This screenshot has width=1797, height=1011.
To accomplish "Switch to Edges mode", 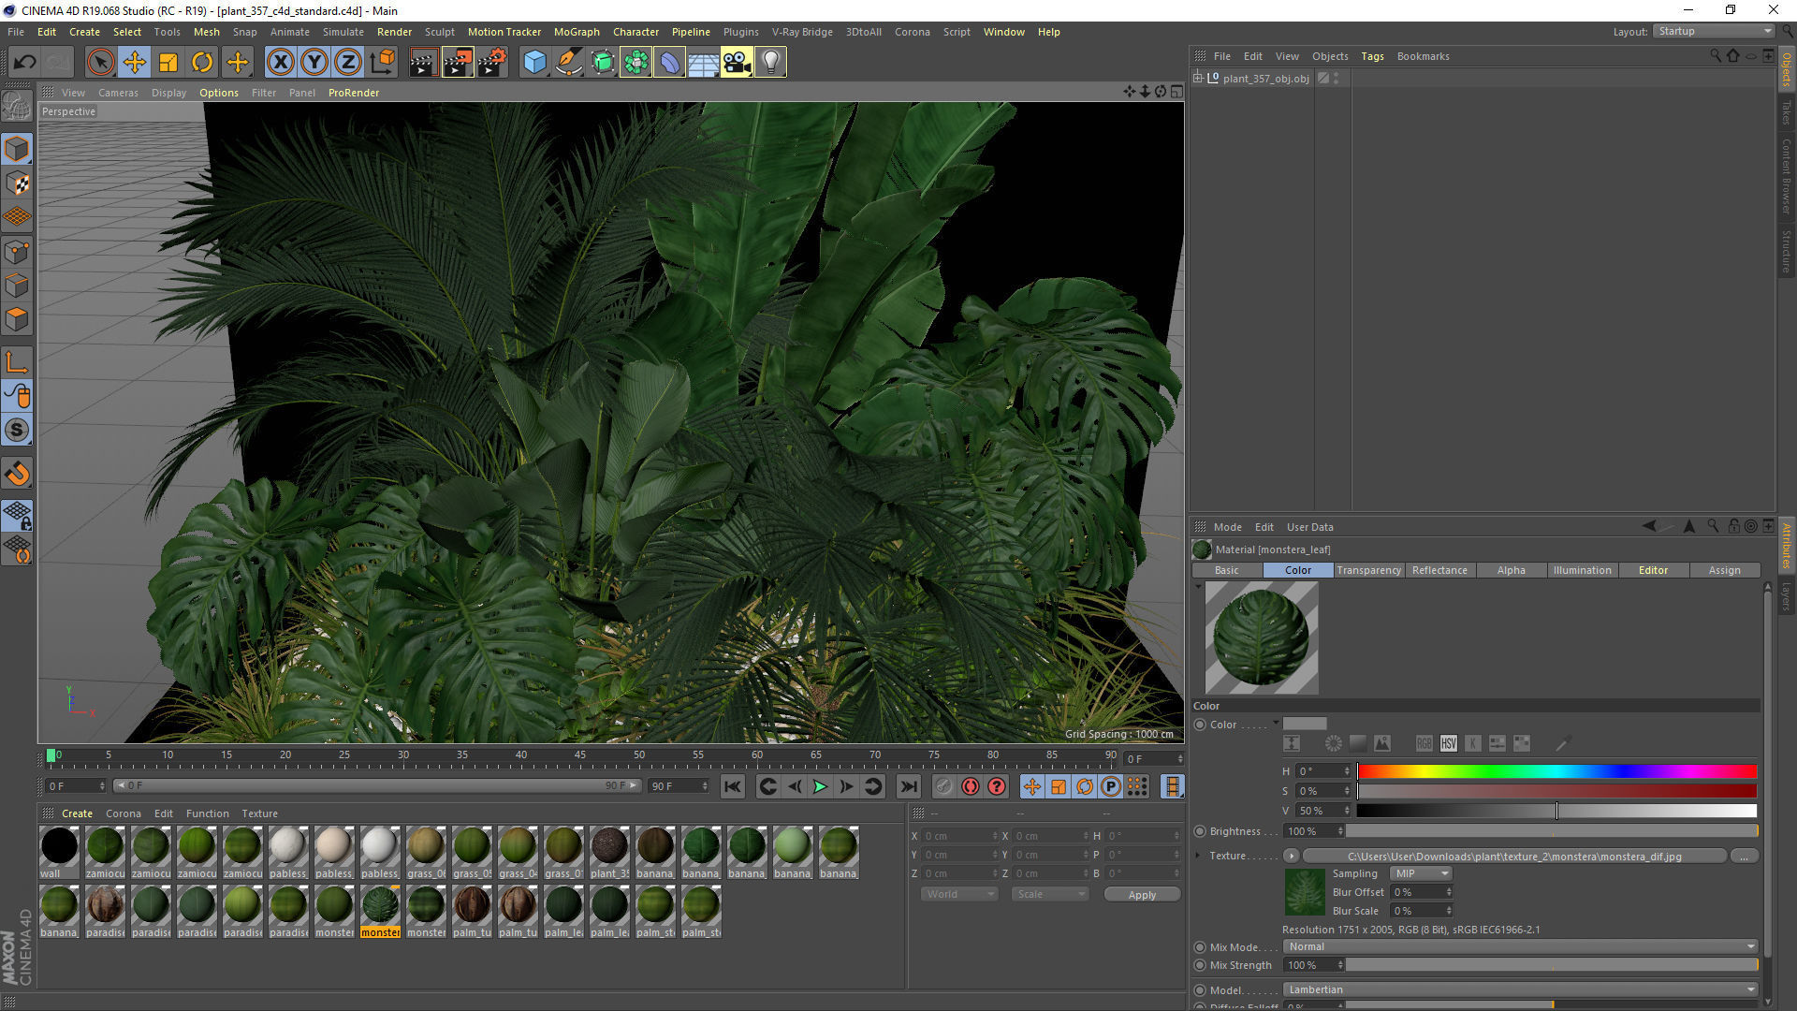I will coord(17,286).
